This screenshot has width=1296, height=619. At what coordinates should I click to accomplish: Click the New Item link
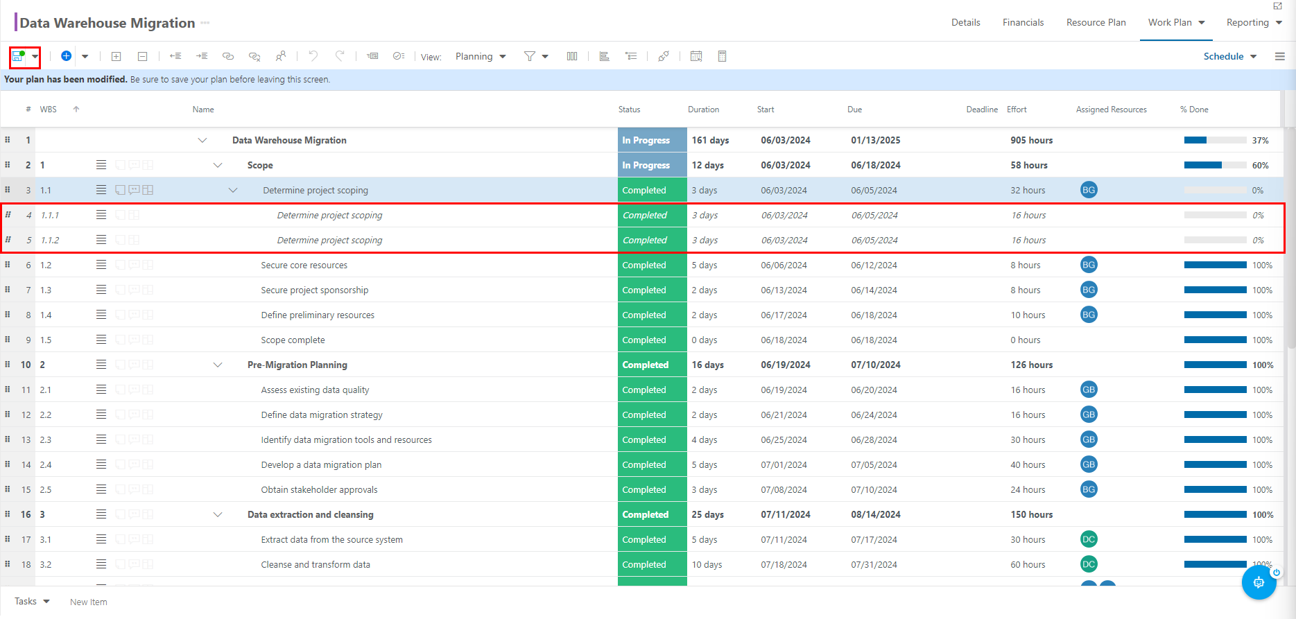tap(89, 602)
